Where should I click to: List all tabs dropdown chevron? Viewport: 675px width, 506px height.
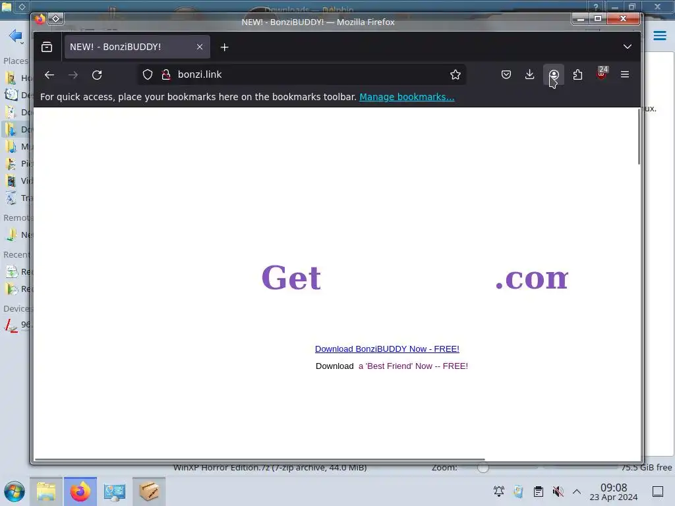click(x=628, y=47)
